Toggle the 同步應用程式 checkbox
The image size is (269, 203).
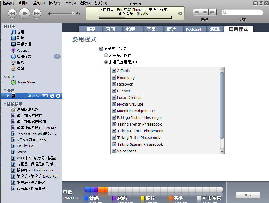coord(101,49)
